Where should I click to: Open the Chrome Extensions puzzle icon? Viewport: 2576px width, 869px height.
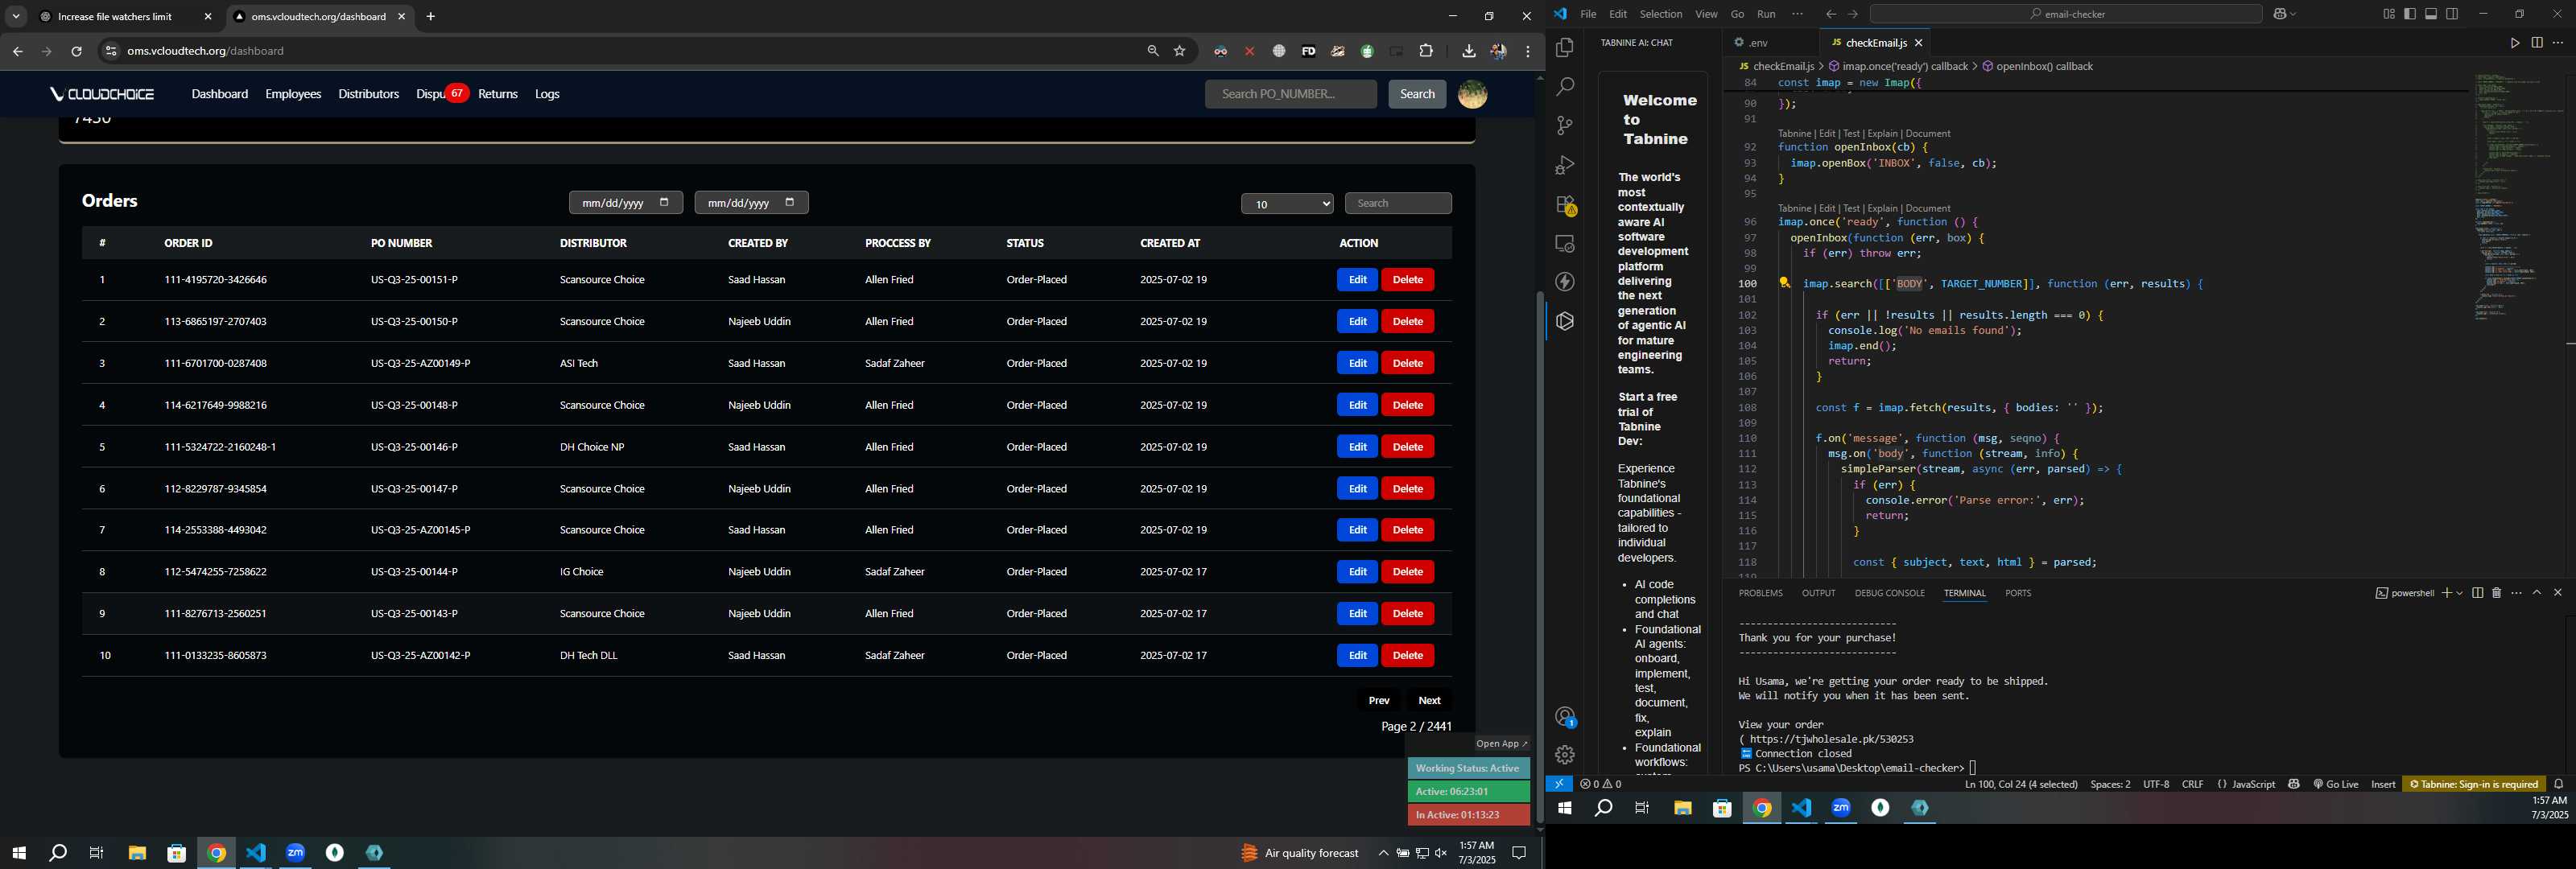pyautogui.click(x=1426, y=51)
